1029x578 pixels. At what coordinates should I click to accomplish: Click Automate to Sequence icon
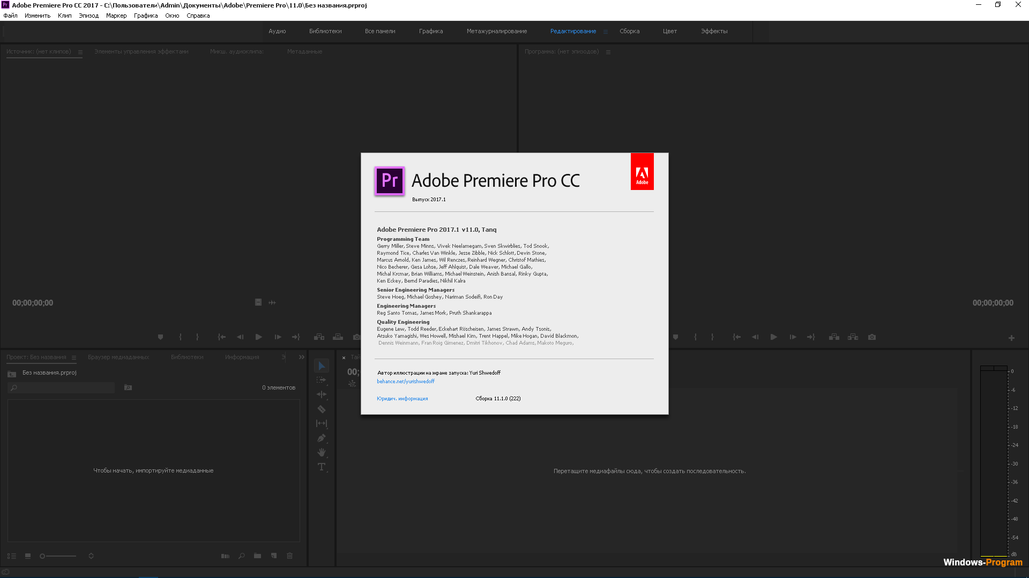pos(225,556)
